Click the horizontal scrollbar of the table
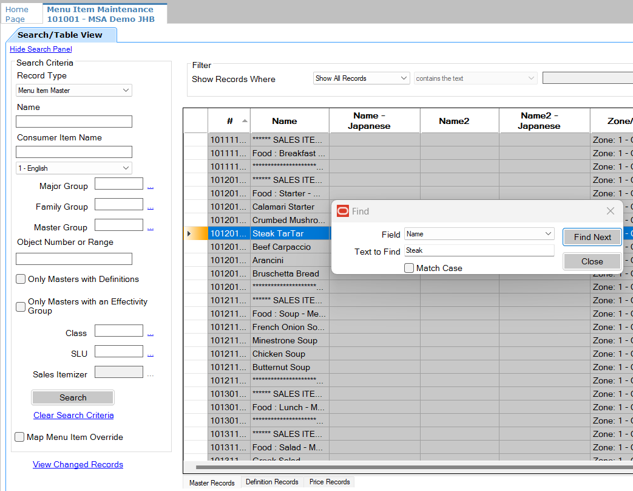 pos(413,467)
